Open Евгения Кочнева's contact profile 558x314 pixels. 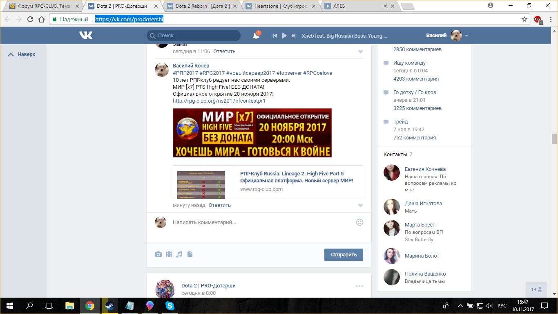click(425, 169)
